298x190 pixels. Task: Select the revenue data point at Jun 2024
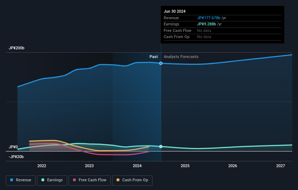point(161,63)
